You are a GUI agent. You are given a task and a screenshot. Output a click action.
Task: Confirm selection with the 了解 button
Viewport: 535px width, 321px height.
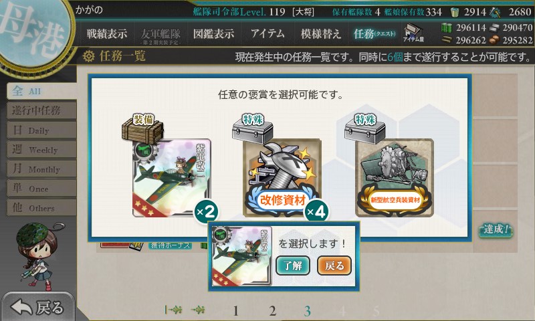tap(293, 265)
